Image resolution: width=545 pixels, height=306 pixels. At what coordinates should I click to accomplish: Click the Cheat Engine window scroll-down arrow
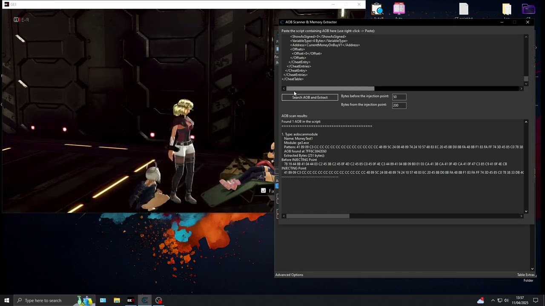[x=532, y=269]
